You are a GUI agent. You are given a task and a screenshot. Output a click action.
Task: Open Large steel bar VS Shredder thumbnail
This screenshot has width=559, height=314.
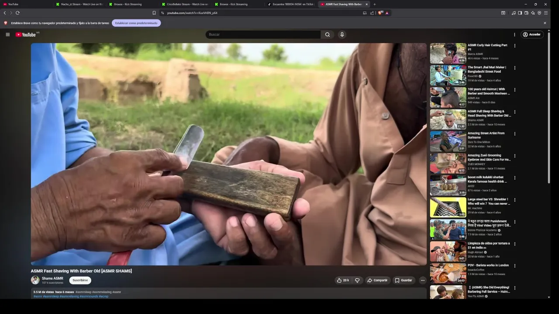[x=448, y=208]
